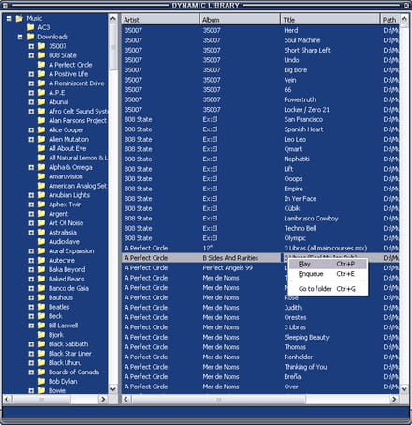This screenshot has height=425, width=412.
Task: Expand the 35007 folder node
Action: pos(31,46)
